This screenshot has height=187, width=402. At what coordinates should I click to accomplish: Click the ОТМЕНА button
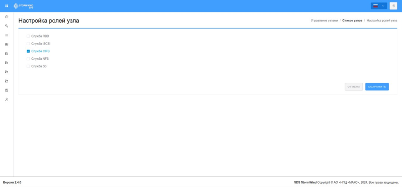click(x=354, y=87)
